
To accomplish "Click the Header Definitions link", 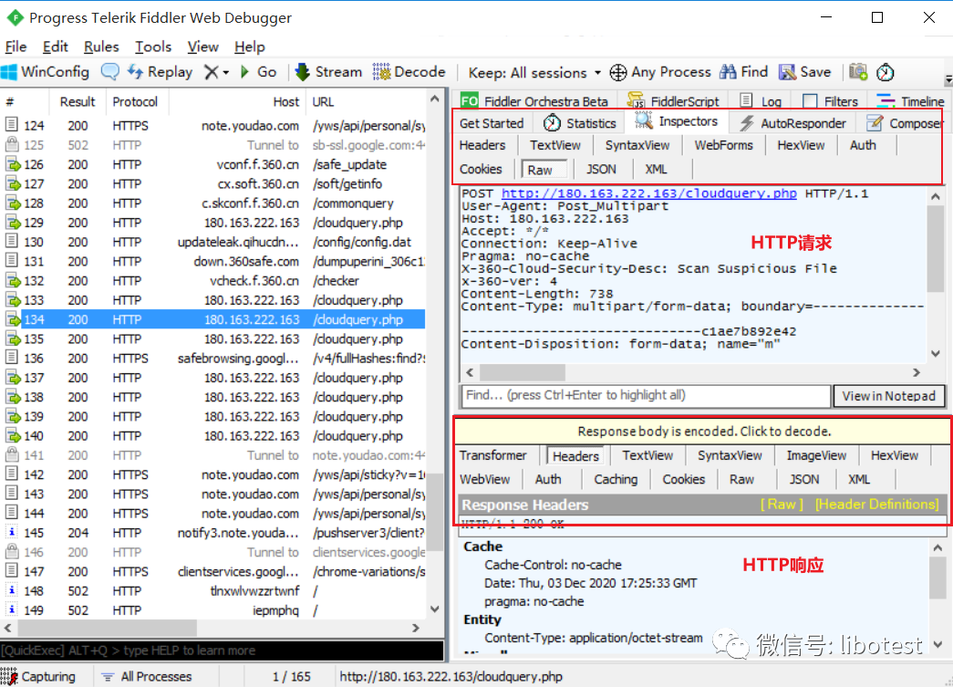I will 875,505.
